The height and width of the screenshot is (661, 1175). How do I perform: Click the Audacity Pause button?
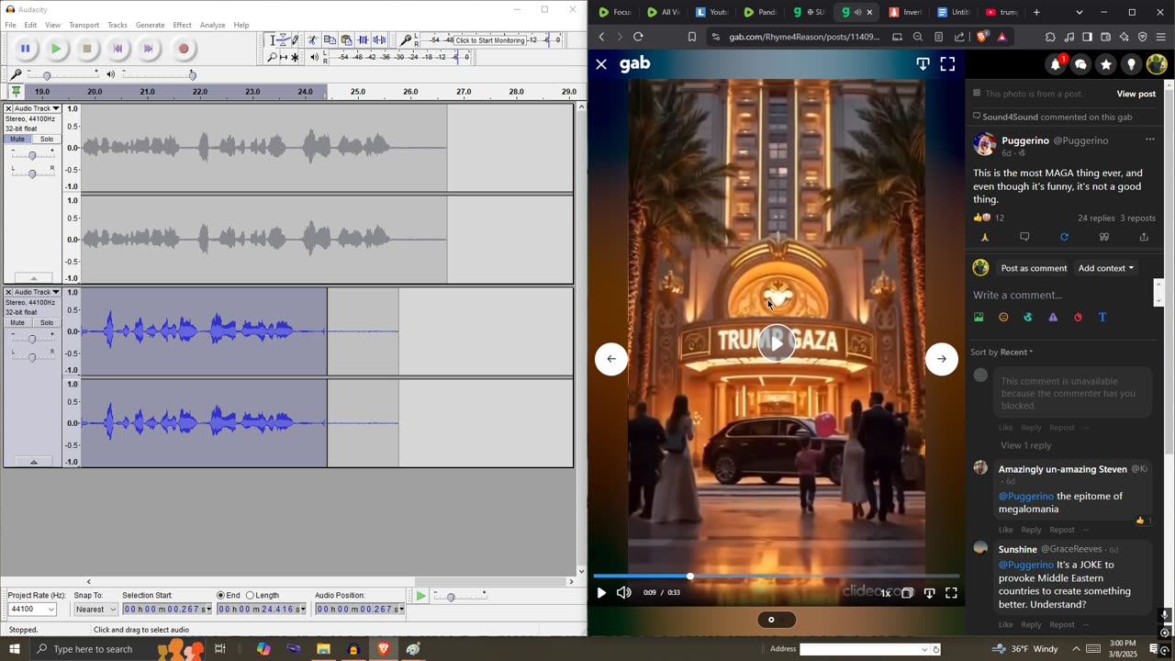pyautogui.click(x=25, y=49)
